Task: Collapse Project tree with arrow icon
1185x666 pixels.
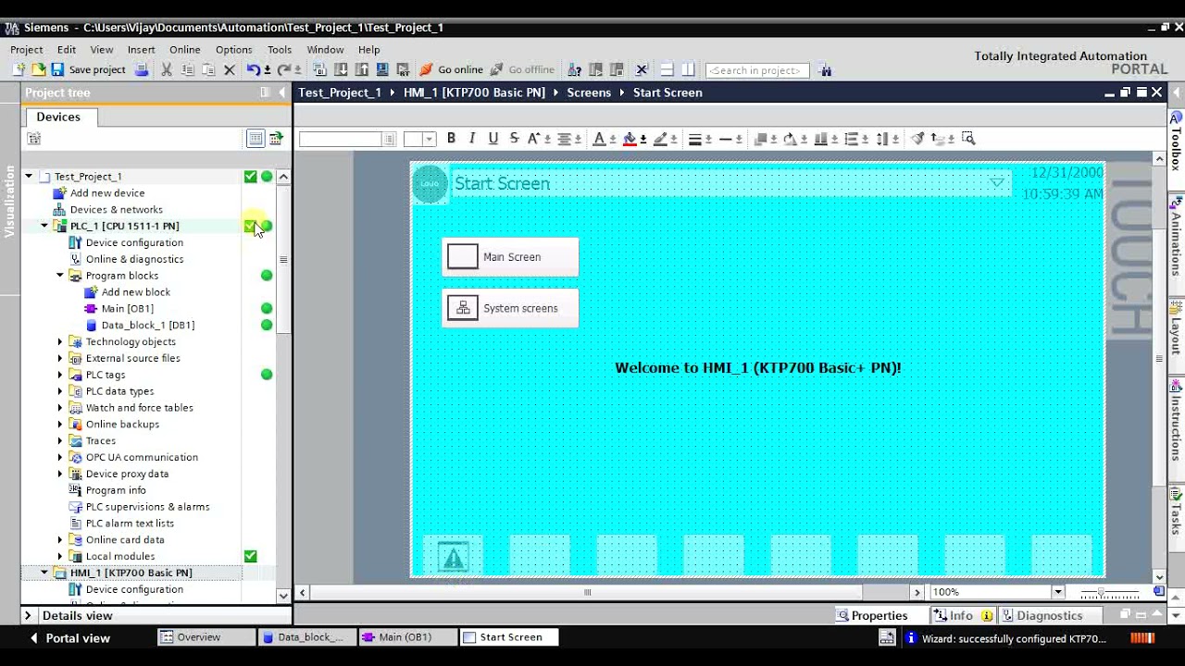Action: pos(281,92)
